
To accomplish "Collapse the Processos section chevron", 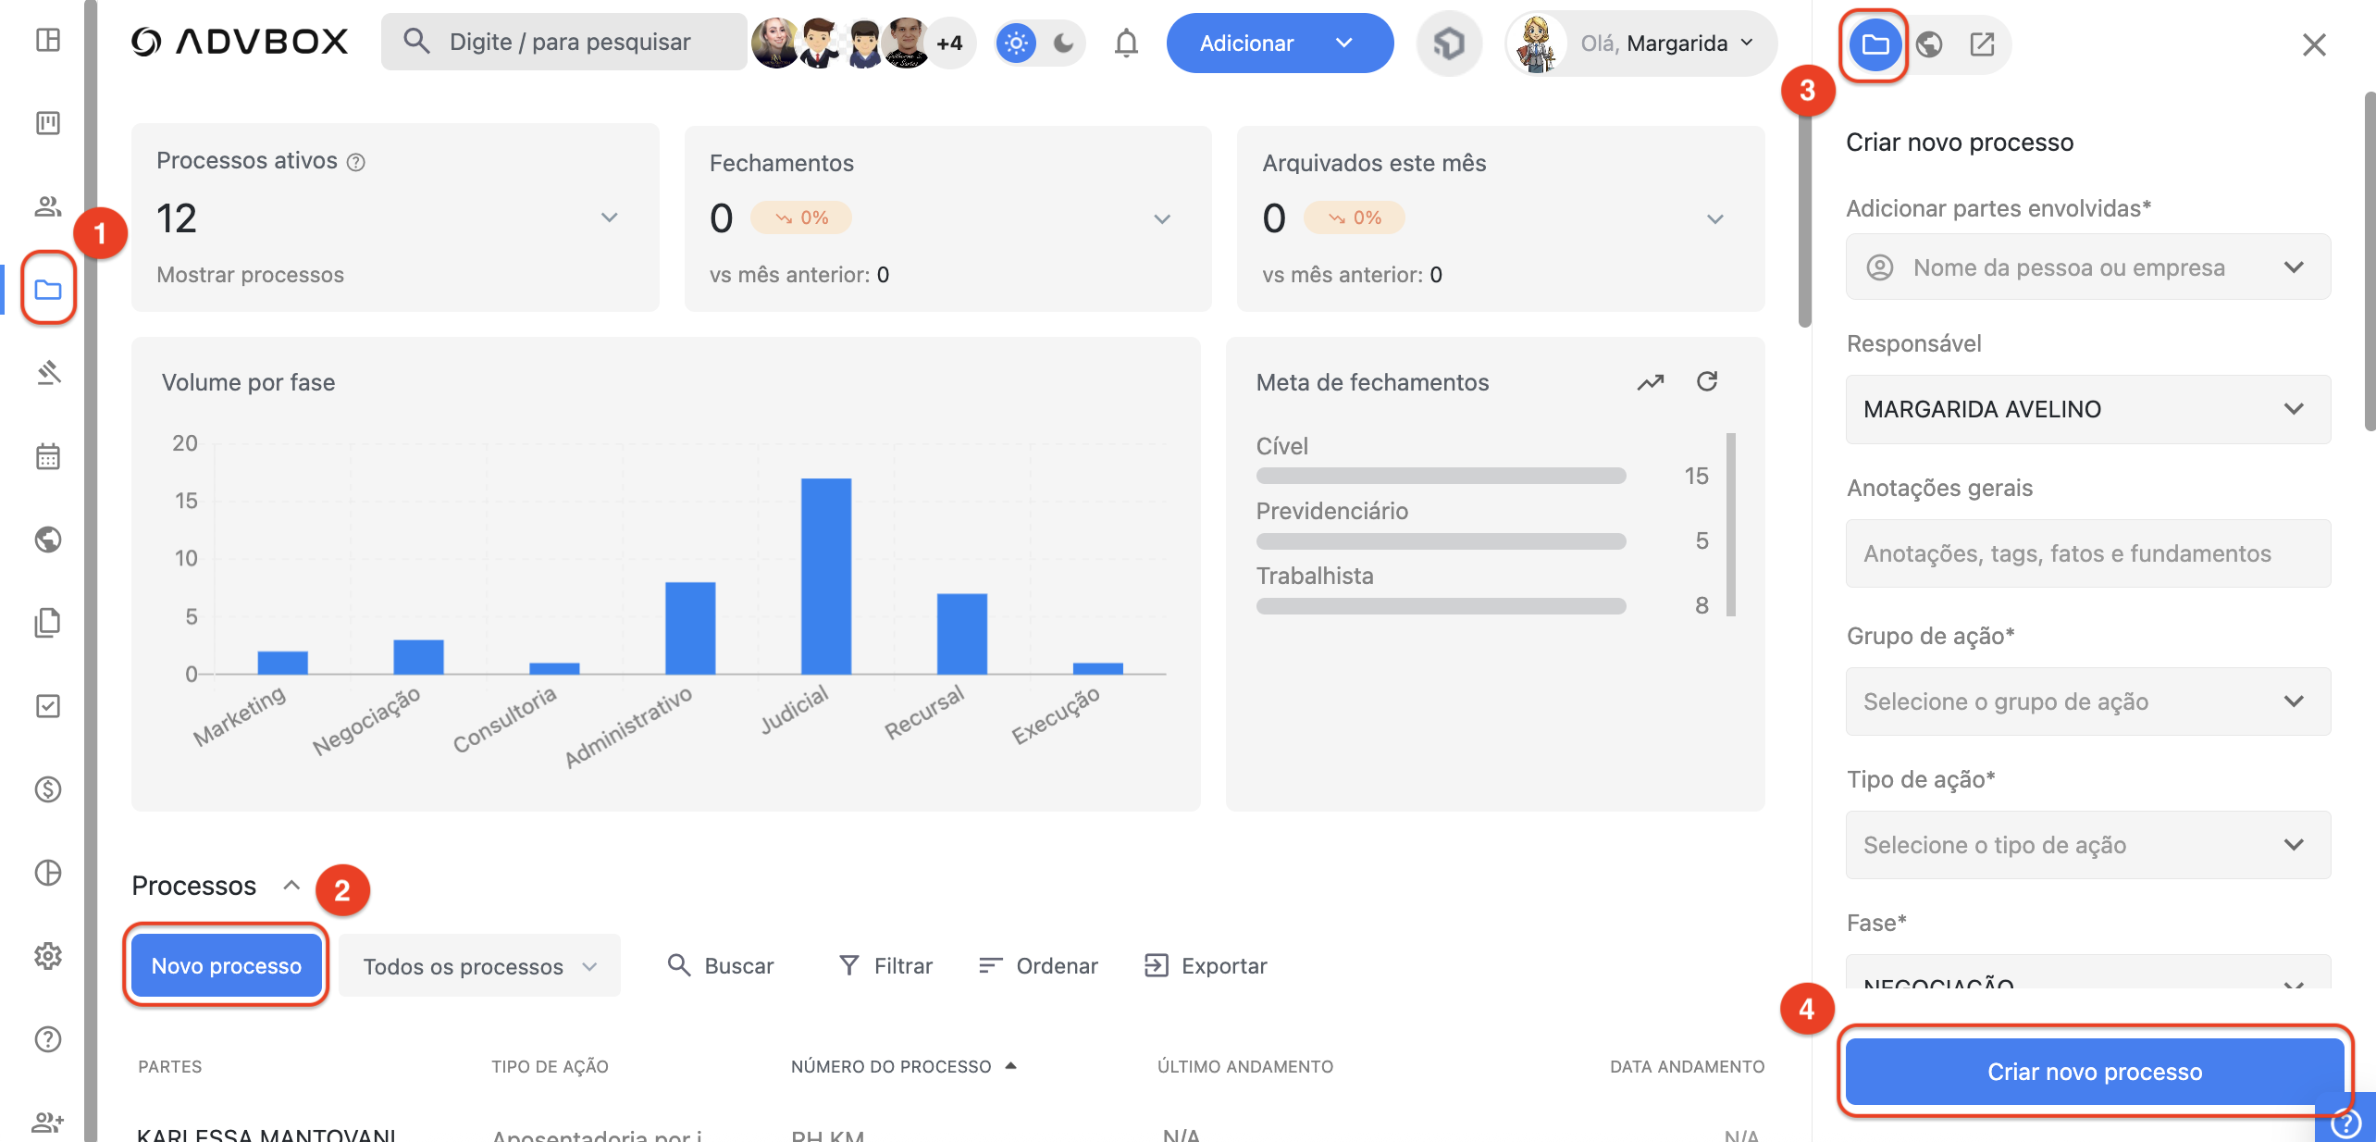I will (x=291, y=885).
